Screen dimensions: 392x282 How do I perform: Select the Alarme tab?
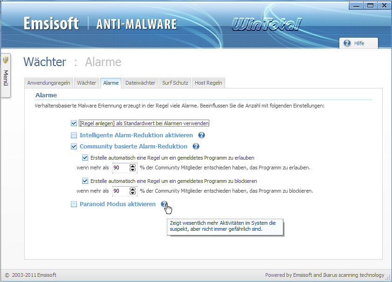click(x=111, y=83)
